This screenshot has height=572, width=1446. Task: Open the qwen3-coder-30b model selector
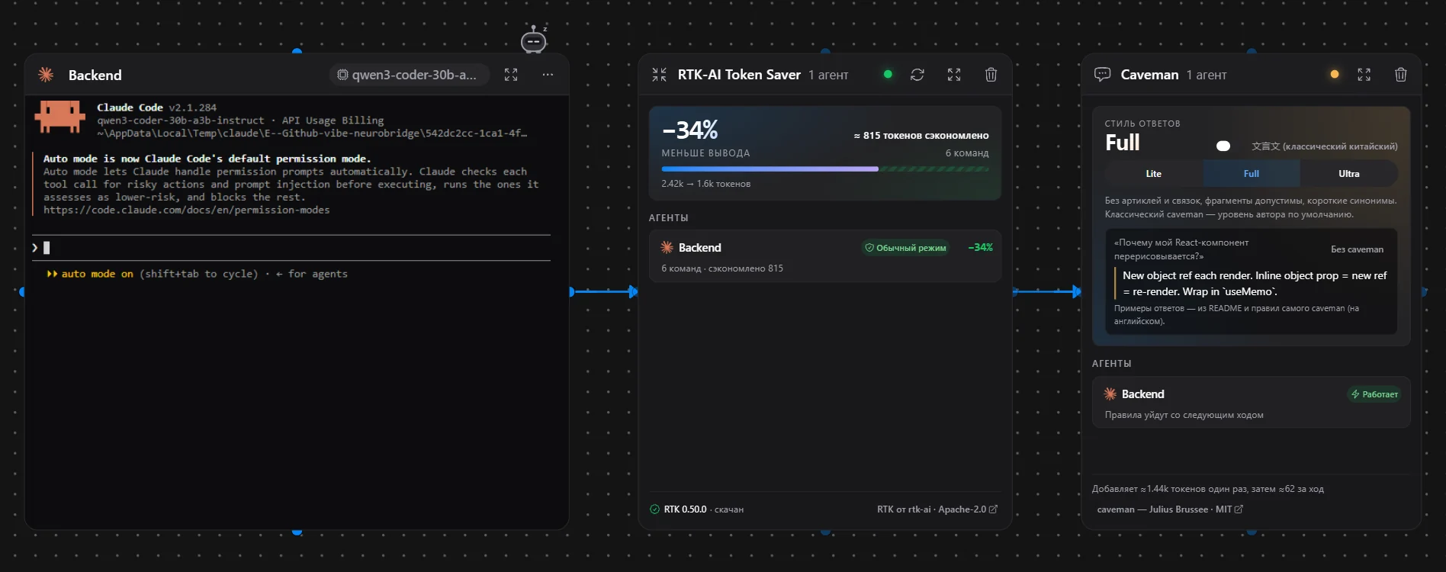409,75
